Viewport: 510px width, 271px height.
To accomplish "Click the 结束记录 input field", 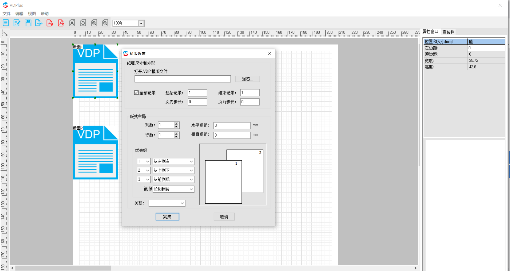I will (x=250, y=93).
